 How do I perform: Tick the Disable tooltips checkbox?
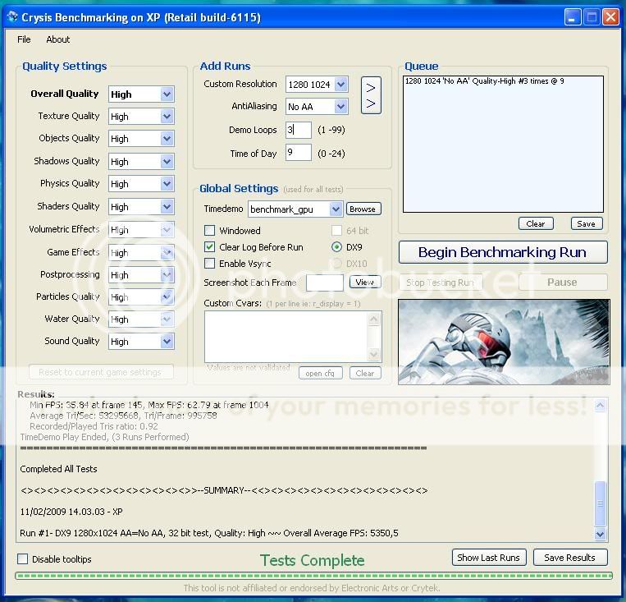tap(23, 559)
